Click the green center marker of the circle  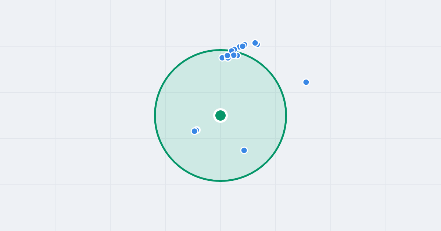220,115
